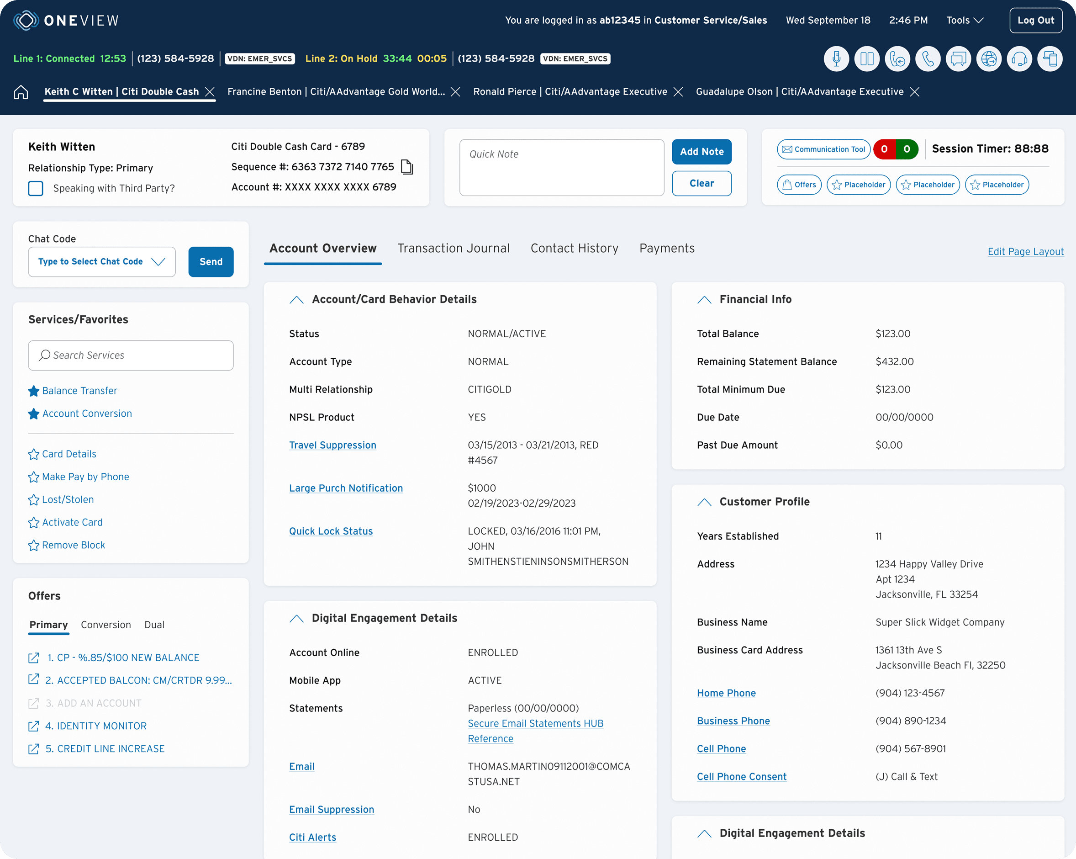Copy sequence number with the document icon
Viewport: 1076px width, 859px height.
pyautogui.click(x=407, y=167)
